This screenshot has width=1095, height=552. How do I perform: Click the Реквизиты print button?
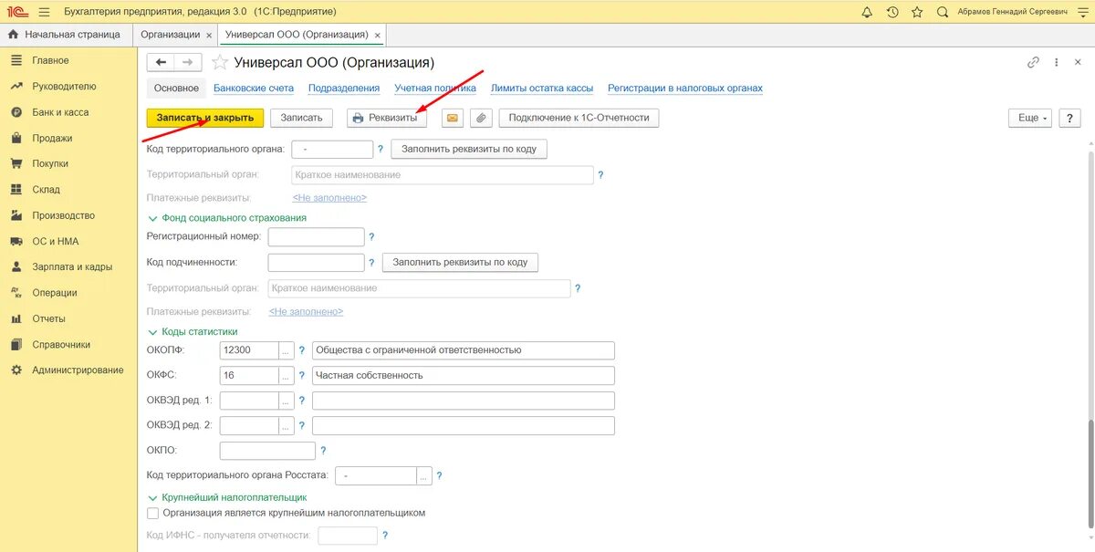coord(387,118)
